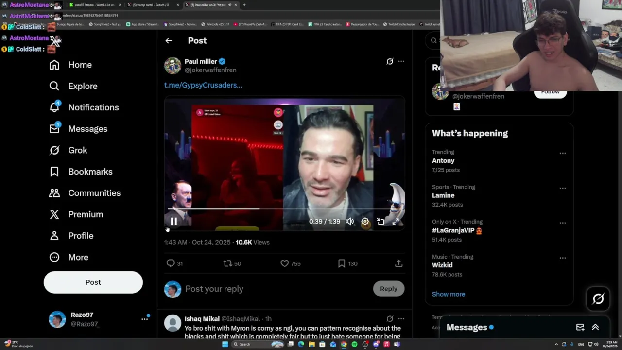Open options for #LaGranjaVIP trend
Viewport: 622px width, 350px height.
(x=563, y=223)
